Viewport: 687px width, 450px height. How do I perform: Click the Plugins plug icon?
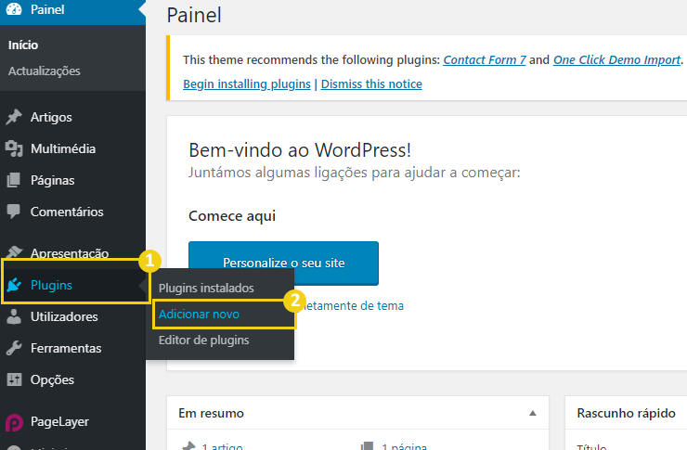pos(14,285)
